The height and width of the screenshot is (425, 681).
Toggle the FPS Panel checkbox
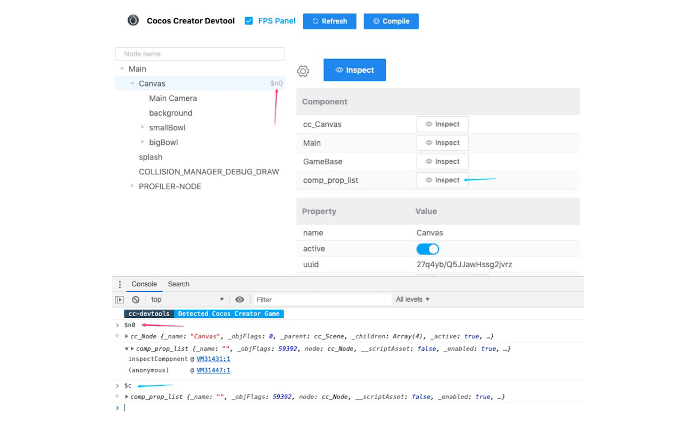pos(248,21)
